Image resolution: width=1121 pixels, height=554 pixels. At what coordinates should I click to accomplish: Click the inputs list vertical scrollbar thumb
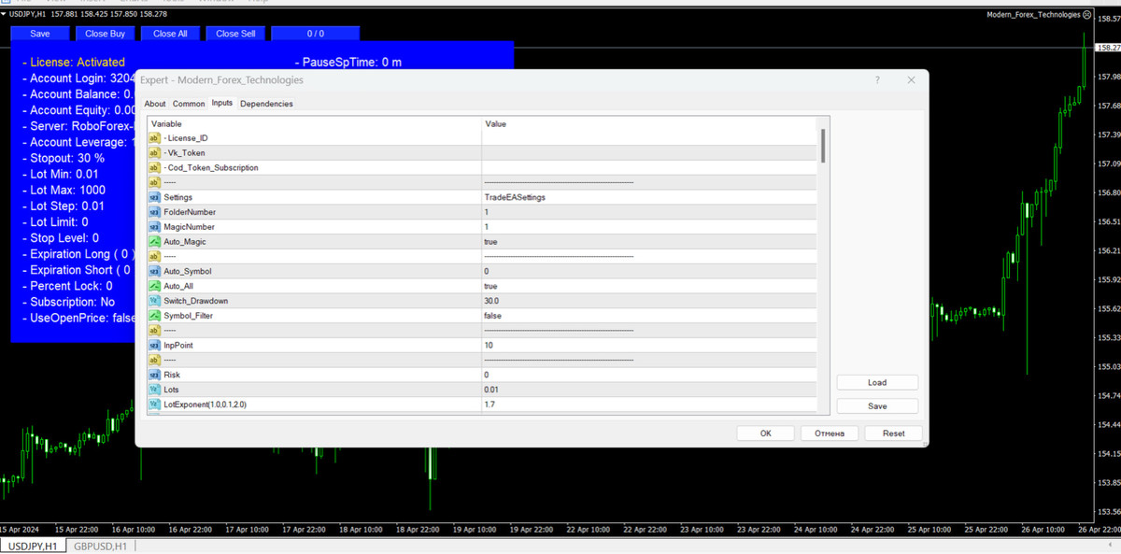(x=823, y=146)
